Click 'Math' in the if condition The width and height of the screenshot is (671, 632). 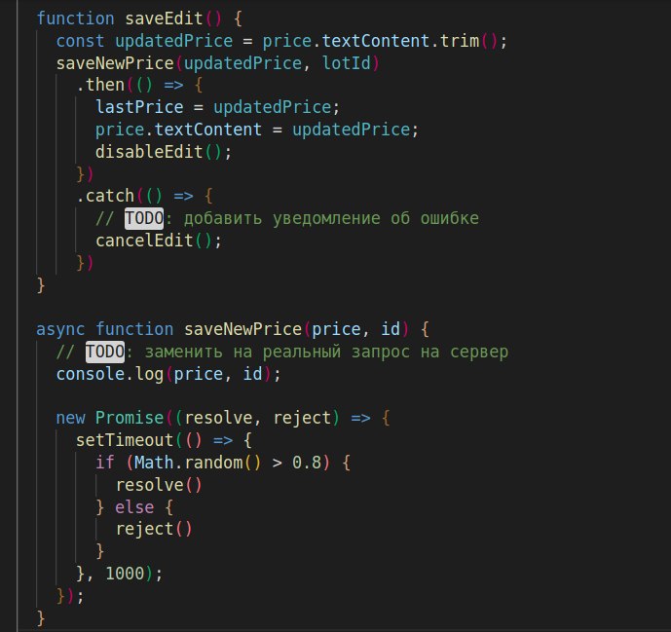(x=154, y=463)
